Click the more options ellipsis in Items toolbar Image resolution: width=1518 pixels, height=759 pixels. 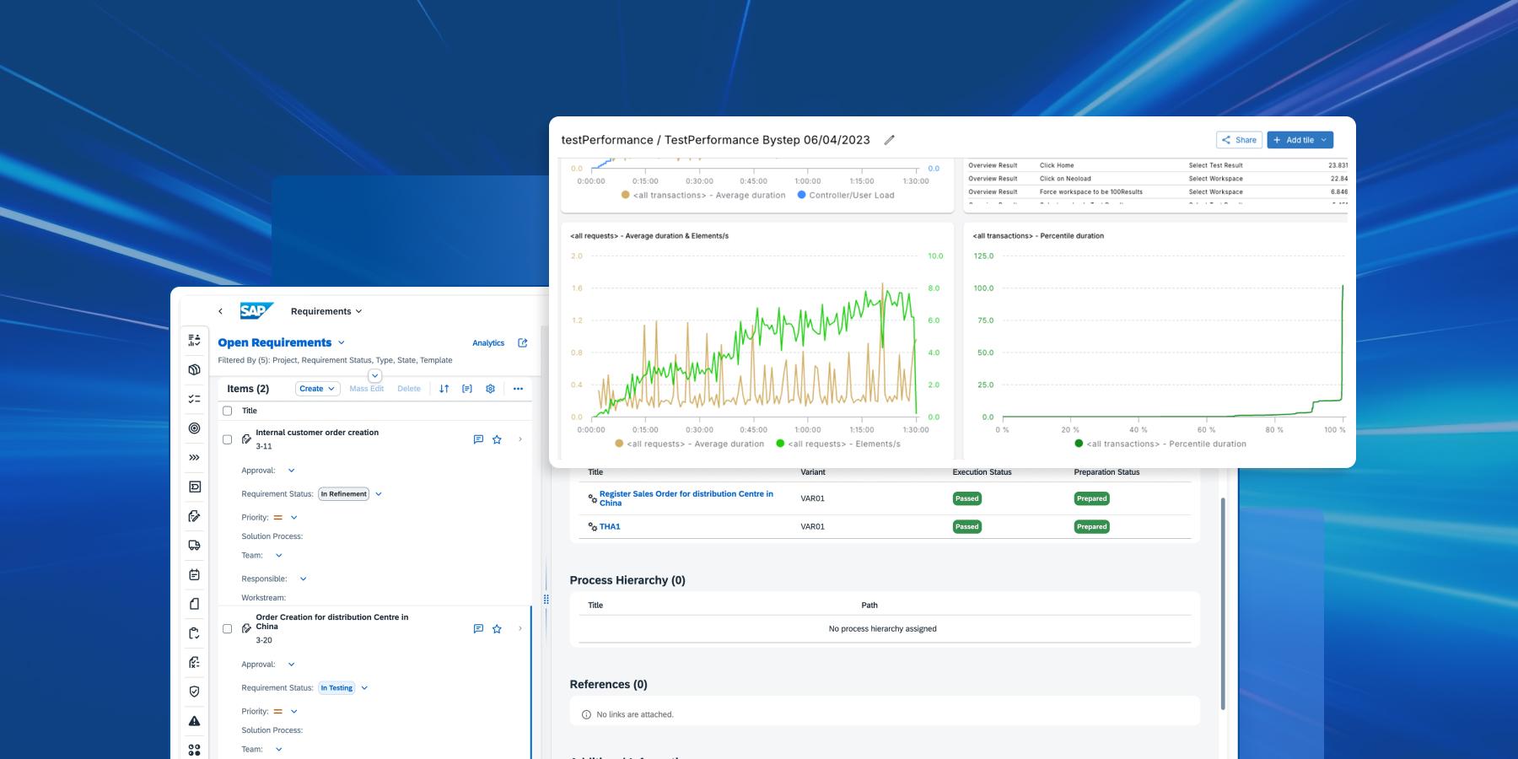tap(518, 389)
